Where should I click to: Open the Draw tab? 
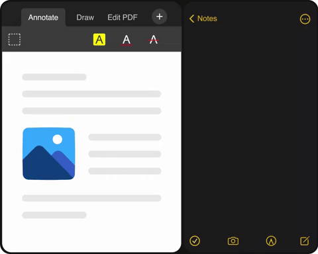(85, 17)
